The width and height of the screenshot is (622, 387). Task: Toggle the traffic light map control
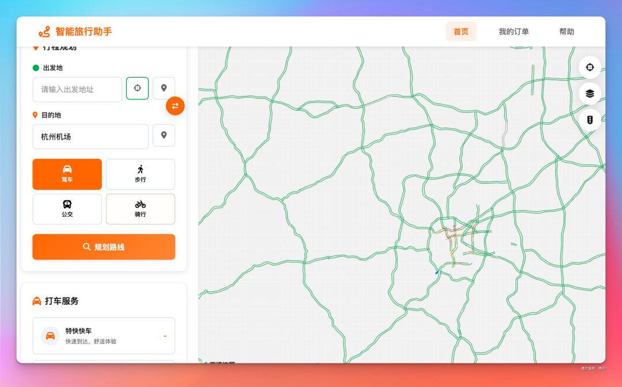coord(590,120)
